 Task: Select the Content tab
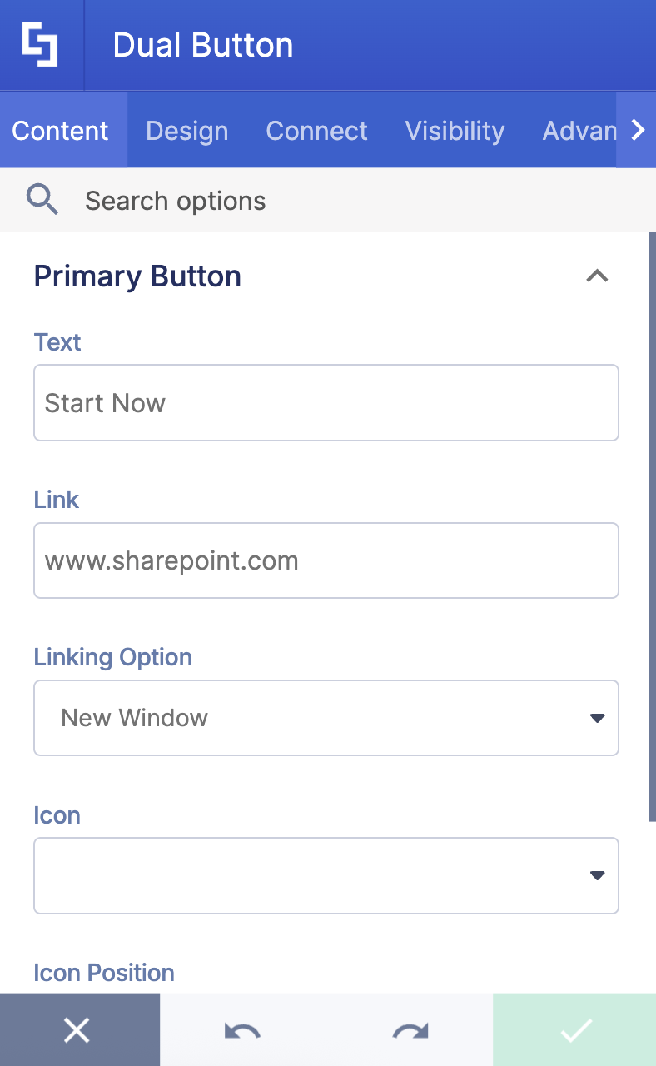coord(59,130)
